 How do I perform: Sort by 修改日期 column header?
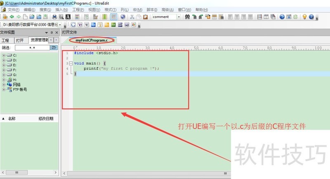point(46,119)
